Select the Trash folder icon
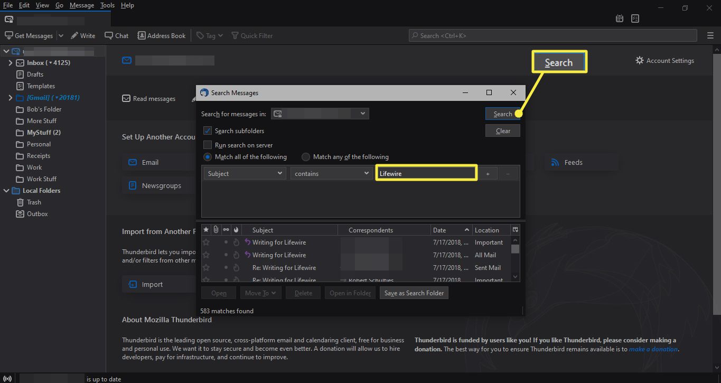The width and height of the screenshot is (721, 383). pos(20,202)
